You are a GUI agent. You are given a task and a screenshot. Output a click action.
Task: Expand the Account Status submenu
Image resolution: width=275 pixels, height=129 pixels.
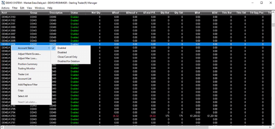[31, 48]
